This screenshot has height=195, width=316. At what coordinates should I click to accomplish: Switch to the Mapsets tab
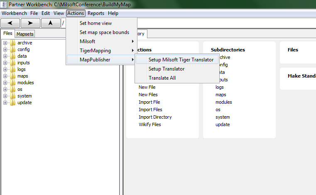click(25, 34)
